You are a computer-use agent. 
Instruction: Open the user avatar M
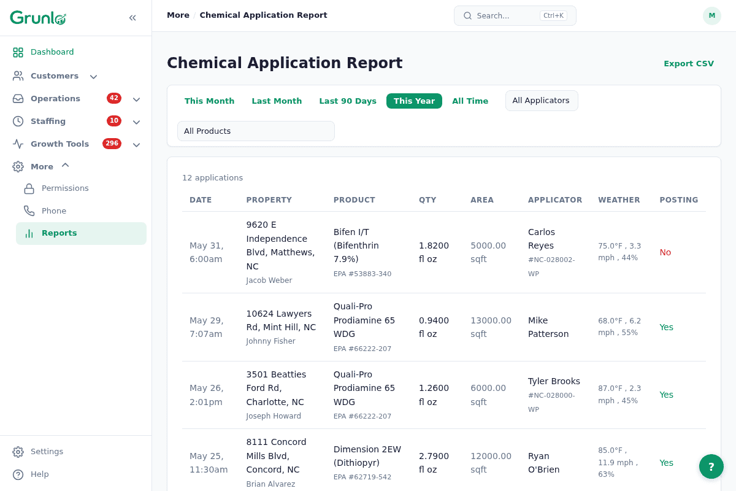point(712,16)
